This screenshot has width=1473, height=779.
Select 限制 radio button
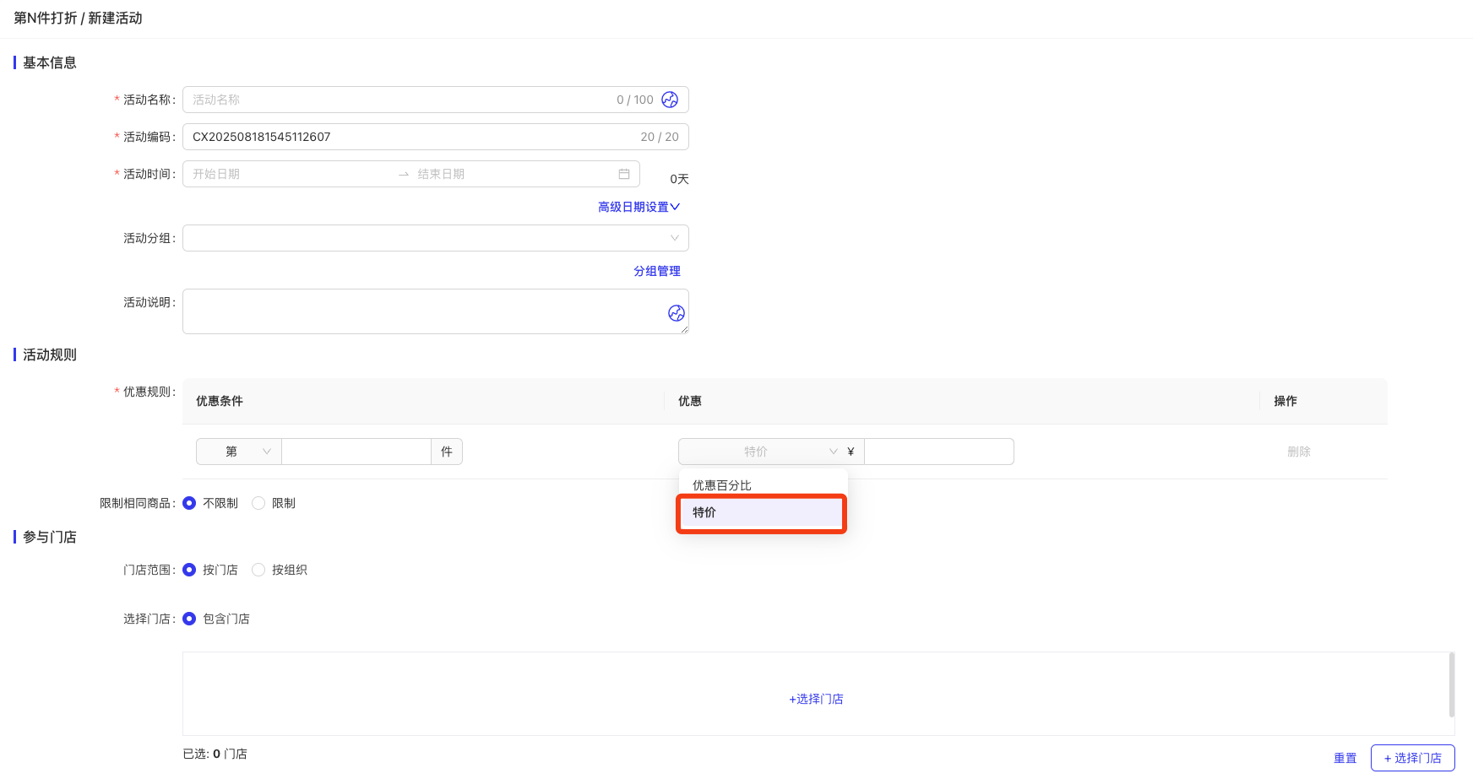point(259,503)
